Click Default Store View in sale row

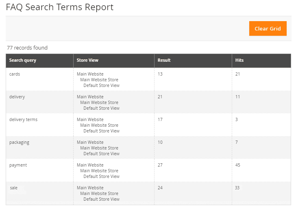101,199
